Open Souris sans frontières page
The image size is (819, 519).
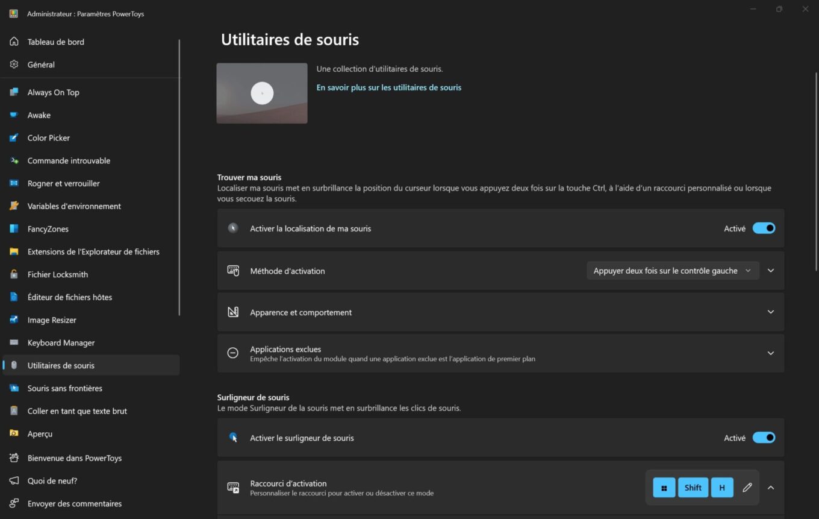pos(91,388)
